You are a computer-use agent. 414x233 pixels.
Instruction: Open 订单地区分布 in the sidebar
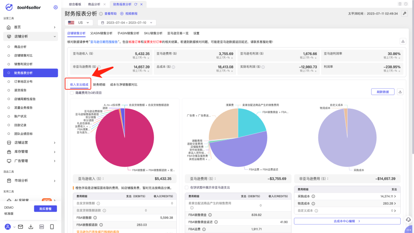pos(23,82)
